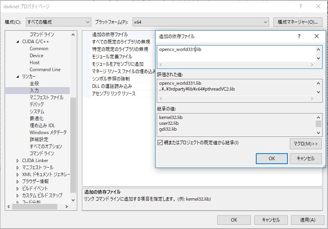Viewport: 328px width, 229px height.
Task: Collapse the CUDA C/C++ tree node
Action: (x=18, y=42)
